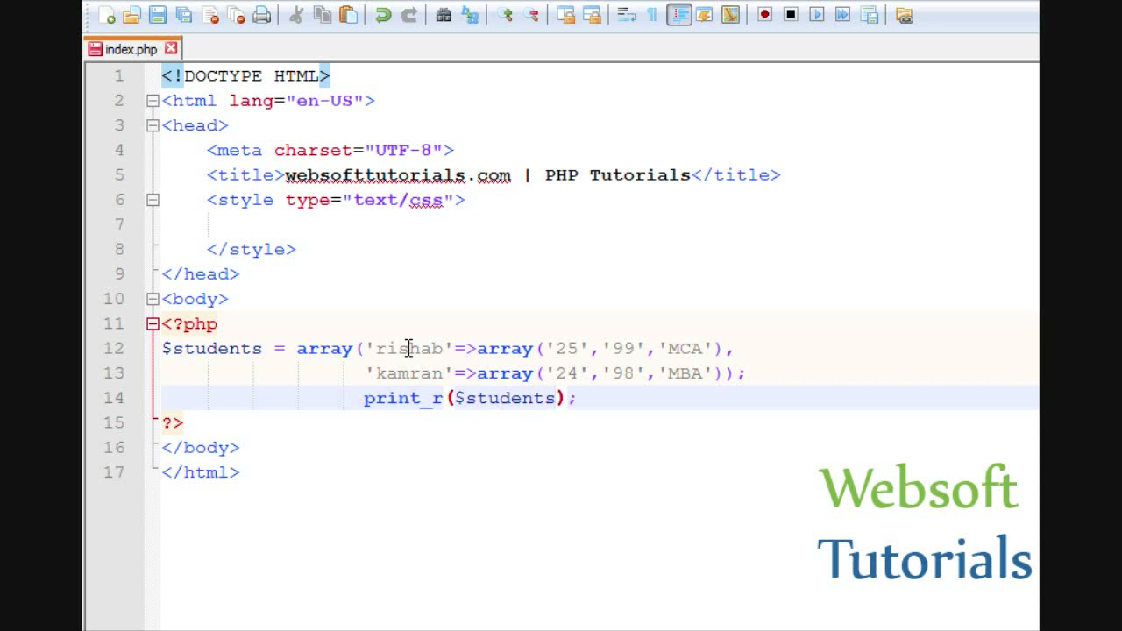Viewport: 1122px width, 631px height.
Task: Stop macro recording with the square icon
Action: [791, 15]
